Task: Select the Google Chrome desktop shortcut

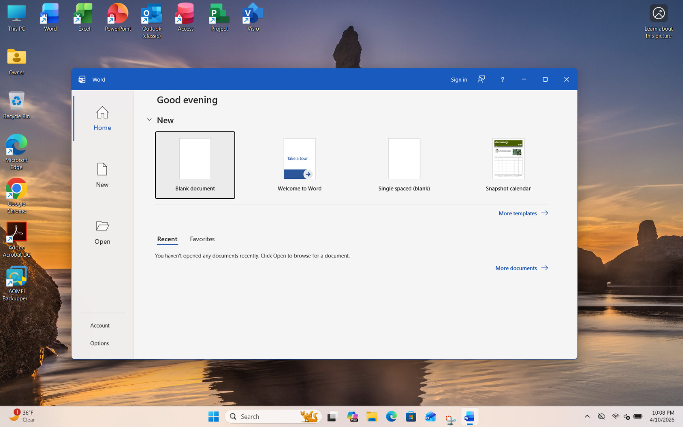Action: pyautogui.click(x=17, y=196)
